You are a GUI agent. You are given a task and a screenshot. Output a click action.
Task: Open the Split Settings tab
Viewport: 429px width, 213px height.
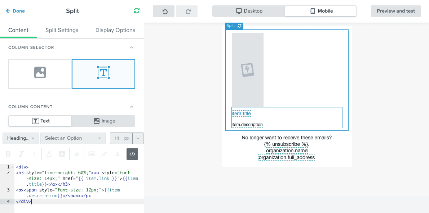[62, 30]
